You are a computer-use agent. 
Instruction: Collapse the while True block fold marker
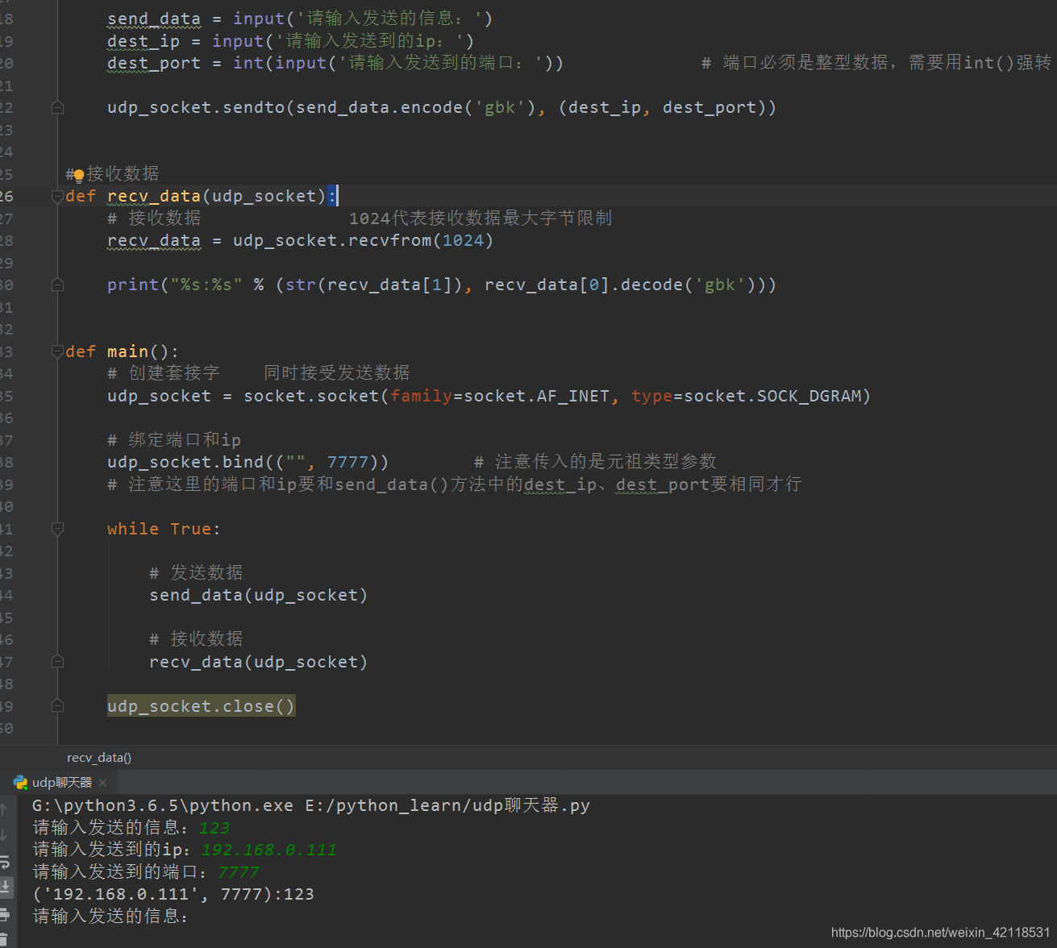pos(57,529)
